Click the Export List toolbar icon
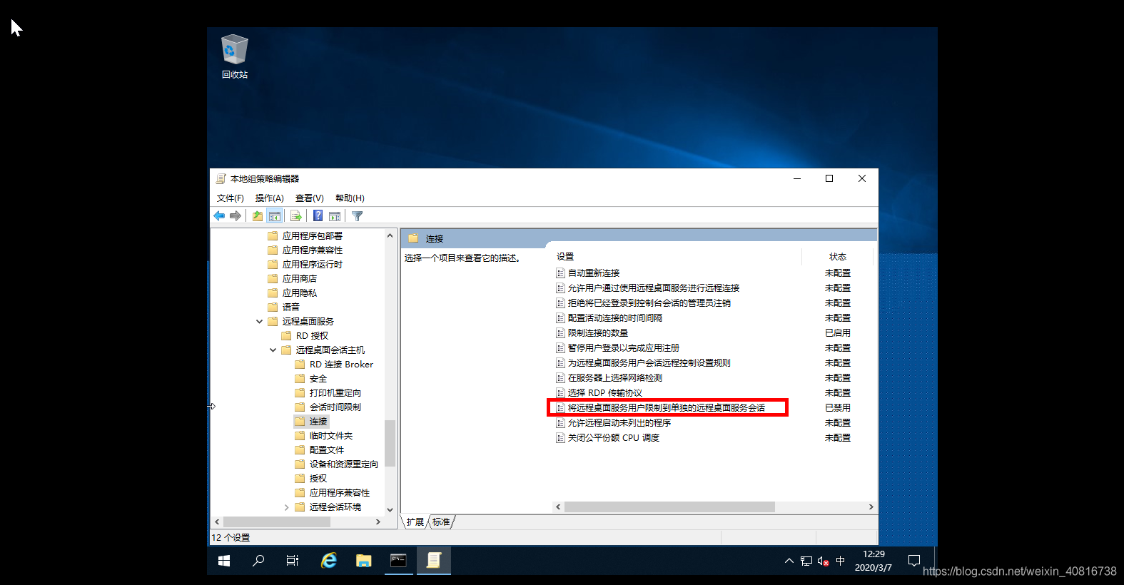The image size is (1124, 585). click(296, 216)
